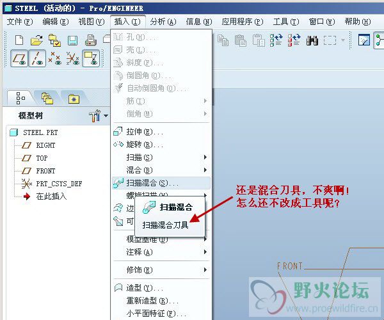This screenshot has width=384, height=320.
Task: Select PRT_CSYS_DEF coordinate system
Action: [x=52, y=184]
